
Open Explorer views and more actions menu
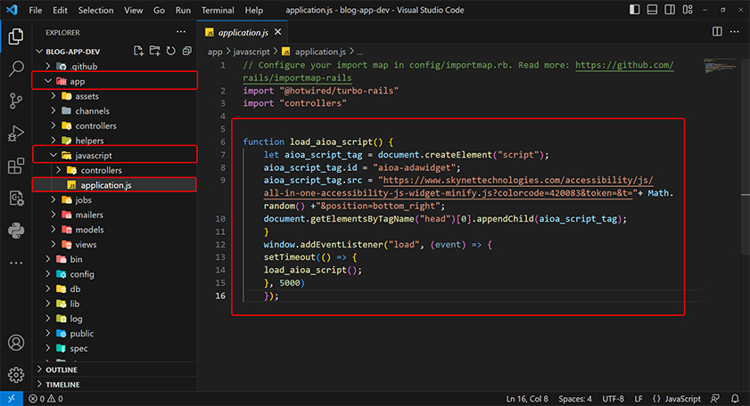181,32
